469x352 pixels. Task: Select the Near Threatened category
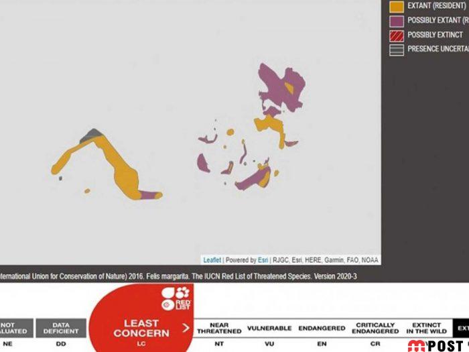219,328
